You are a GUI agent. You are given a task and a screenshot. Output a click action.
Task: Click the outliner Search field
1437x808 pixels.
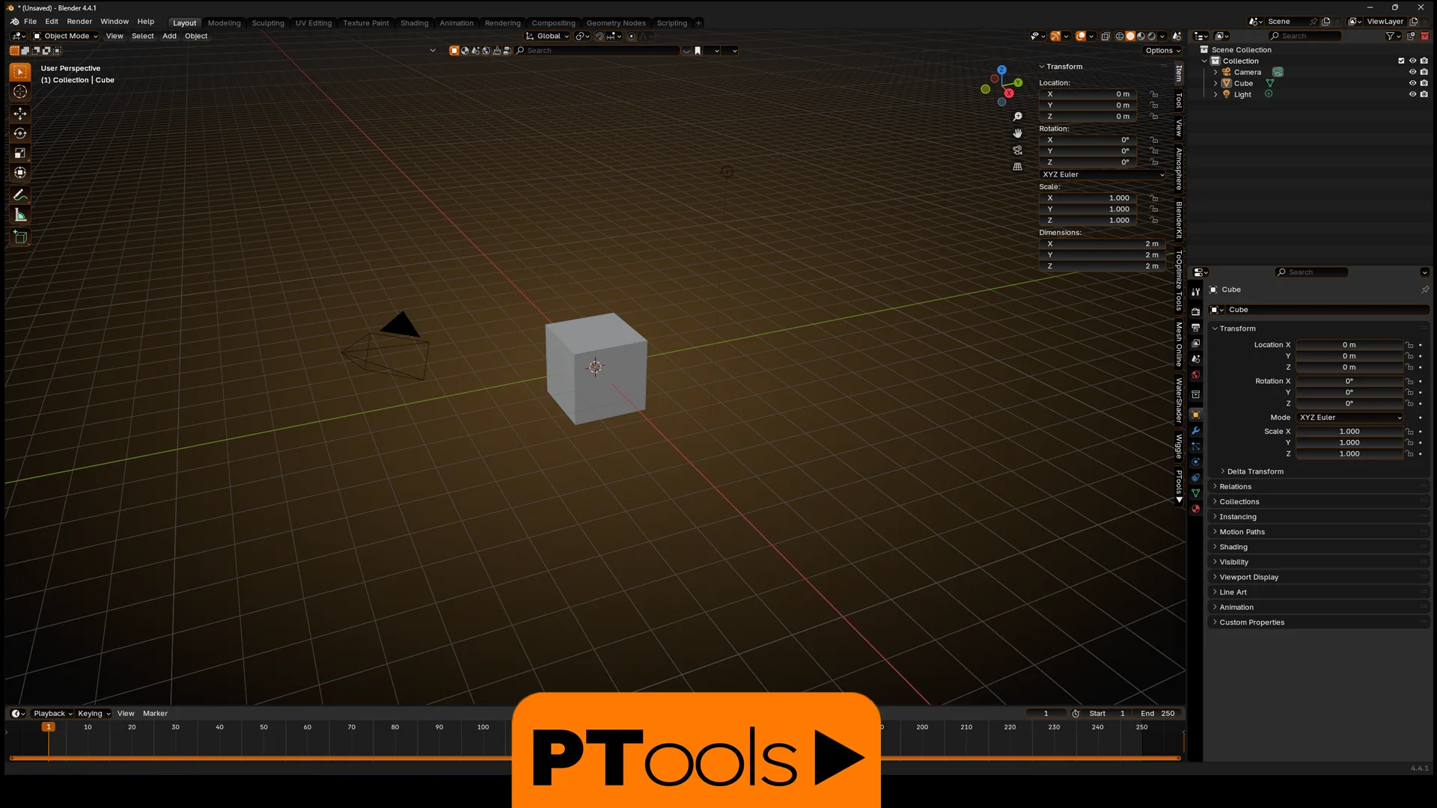1305,36
